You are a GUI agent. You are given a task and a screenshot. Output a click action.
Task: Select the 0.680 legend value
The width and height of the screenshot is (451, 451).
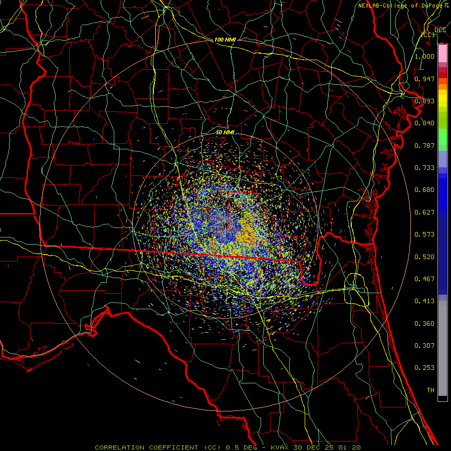pos(424,190)
